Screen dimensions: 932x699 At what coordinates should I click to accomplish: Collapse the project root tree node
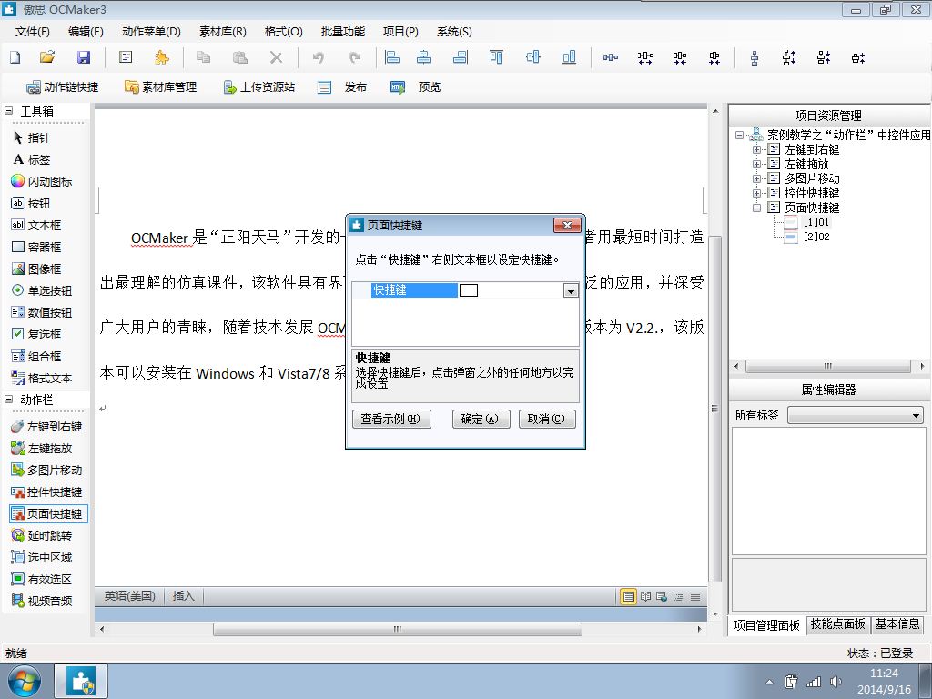point(739,135)
